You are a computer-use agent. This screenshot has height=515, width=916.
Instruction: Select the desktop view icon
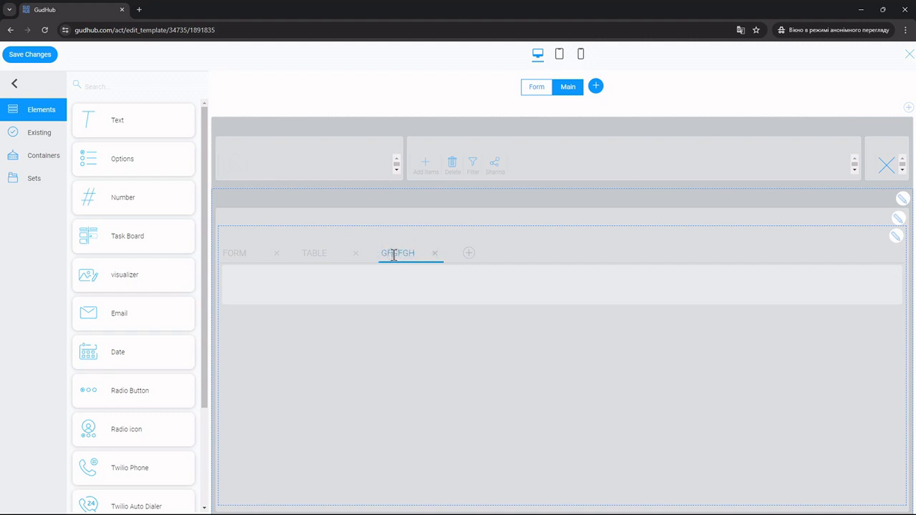[x=538, y=54]
